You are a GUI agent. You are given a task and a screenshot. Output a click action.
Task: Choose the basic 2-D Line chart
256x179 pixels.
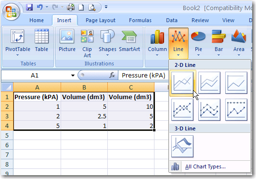(182, 83)
